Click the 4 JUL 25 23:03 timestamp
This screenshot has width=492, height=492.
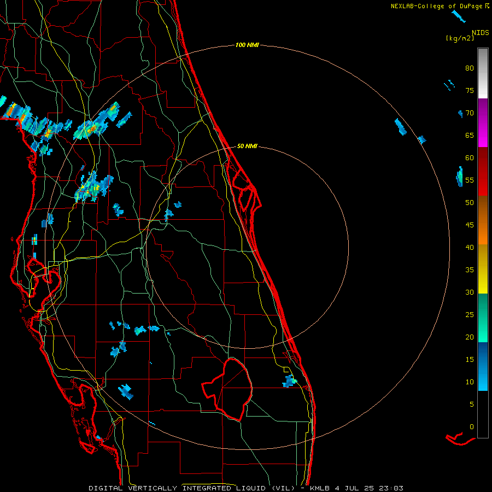coord(370,488)
